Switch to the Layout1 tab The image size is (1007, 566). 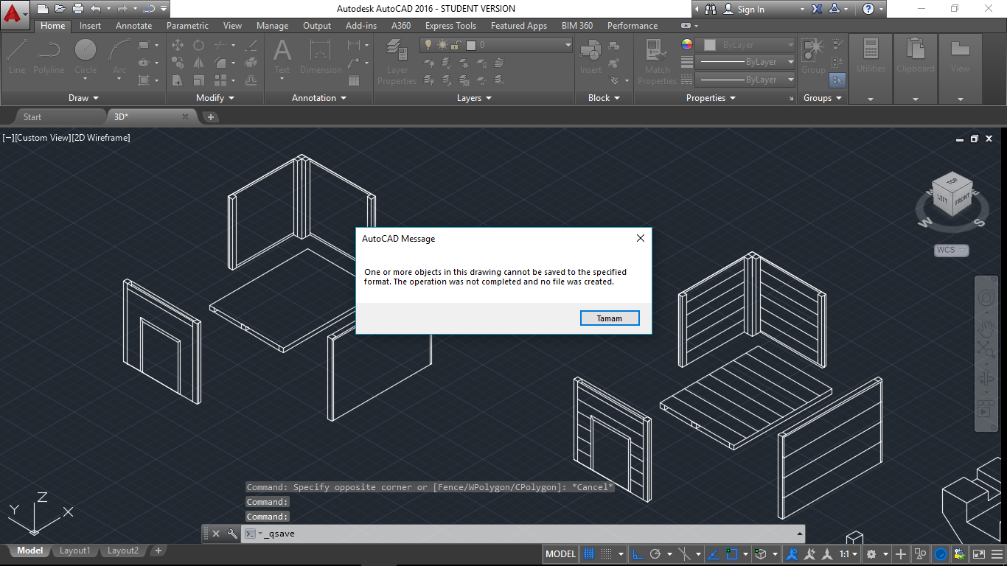pos(75,551)
